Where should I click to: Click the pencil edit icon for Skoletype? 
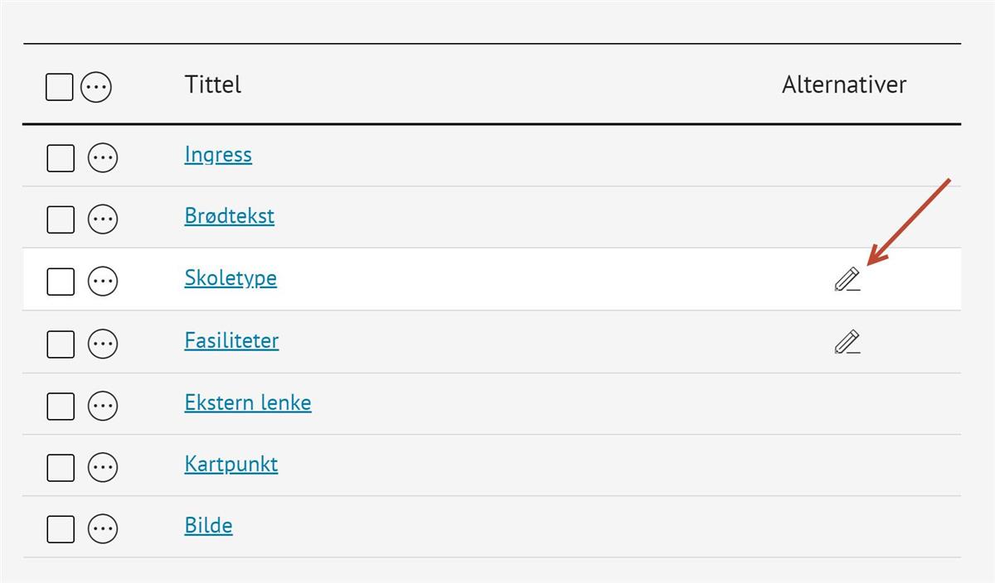pyautogui.click(x=847, y=280)
